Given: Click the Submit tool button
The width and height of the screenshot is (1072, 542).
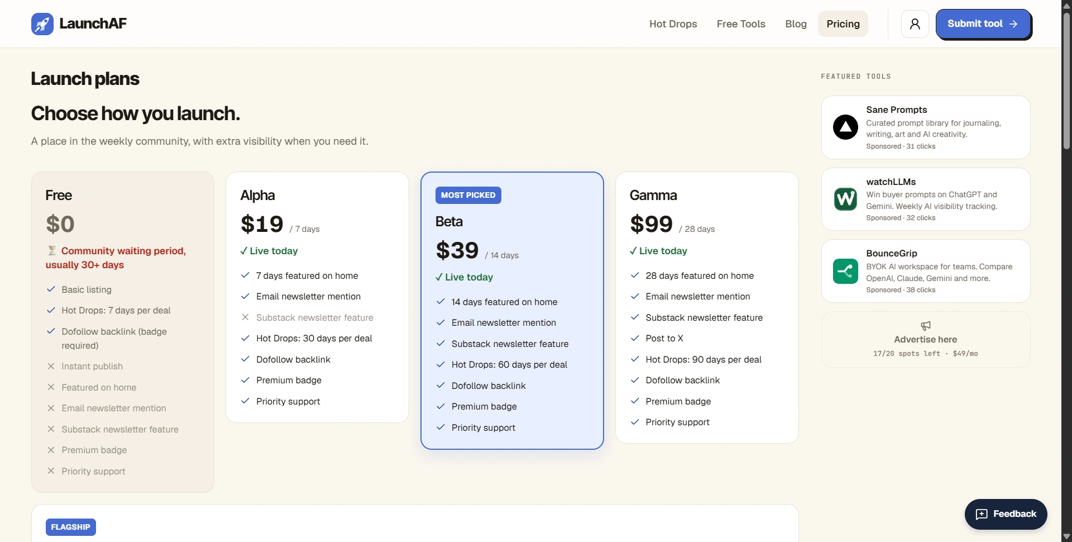Looking at the screenshot, I should [x=983, y=24].
